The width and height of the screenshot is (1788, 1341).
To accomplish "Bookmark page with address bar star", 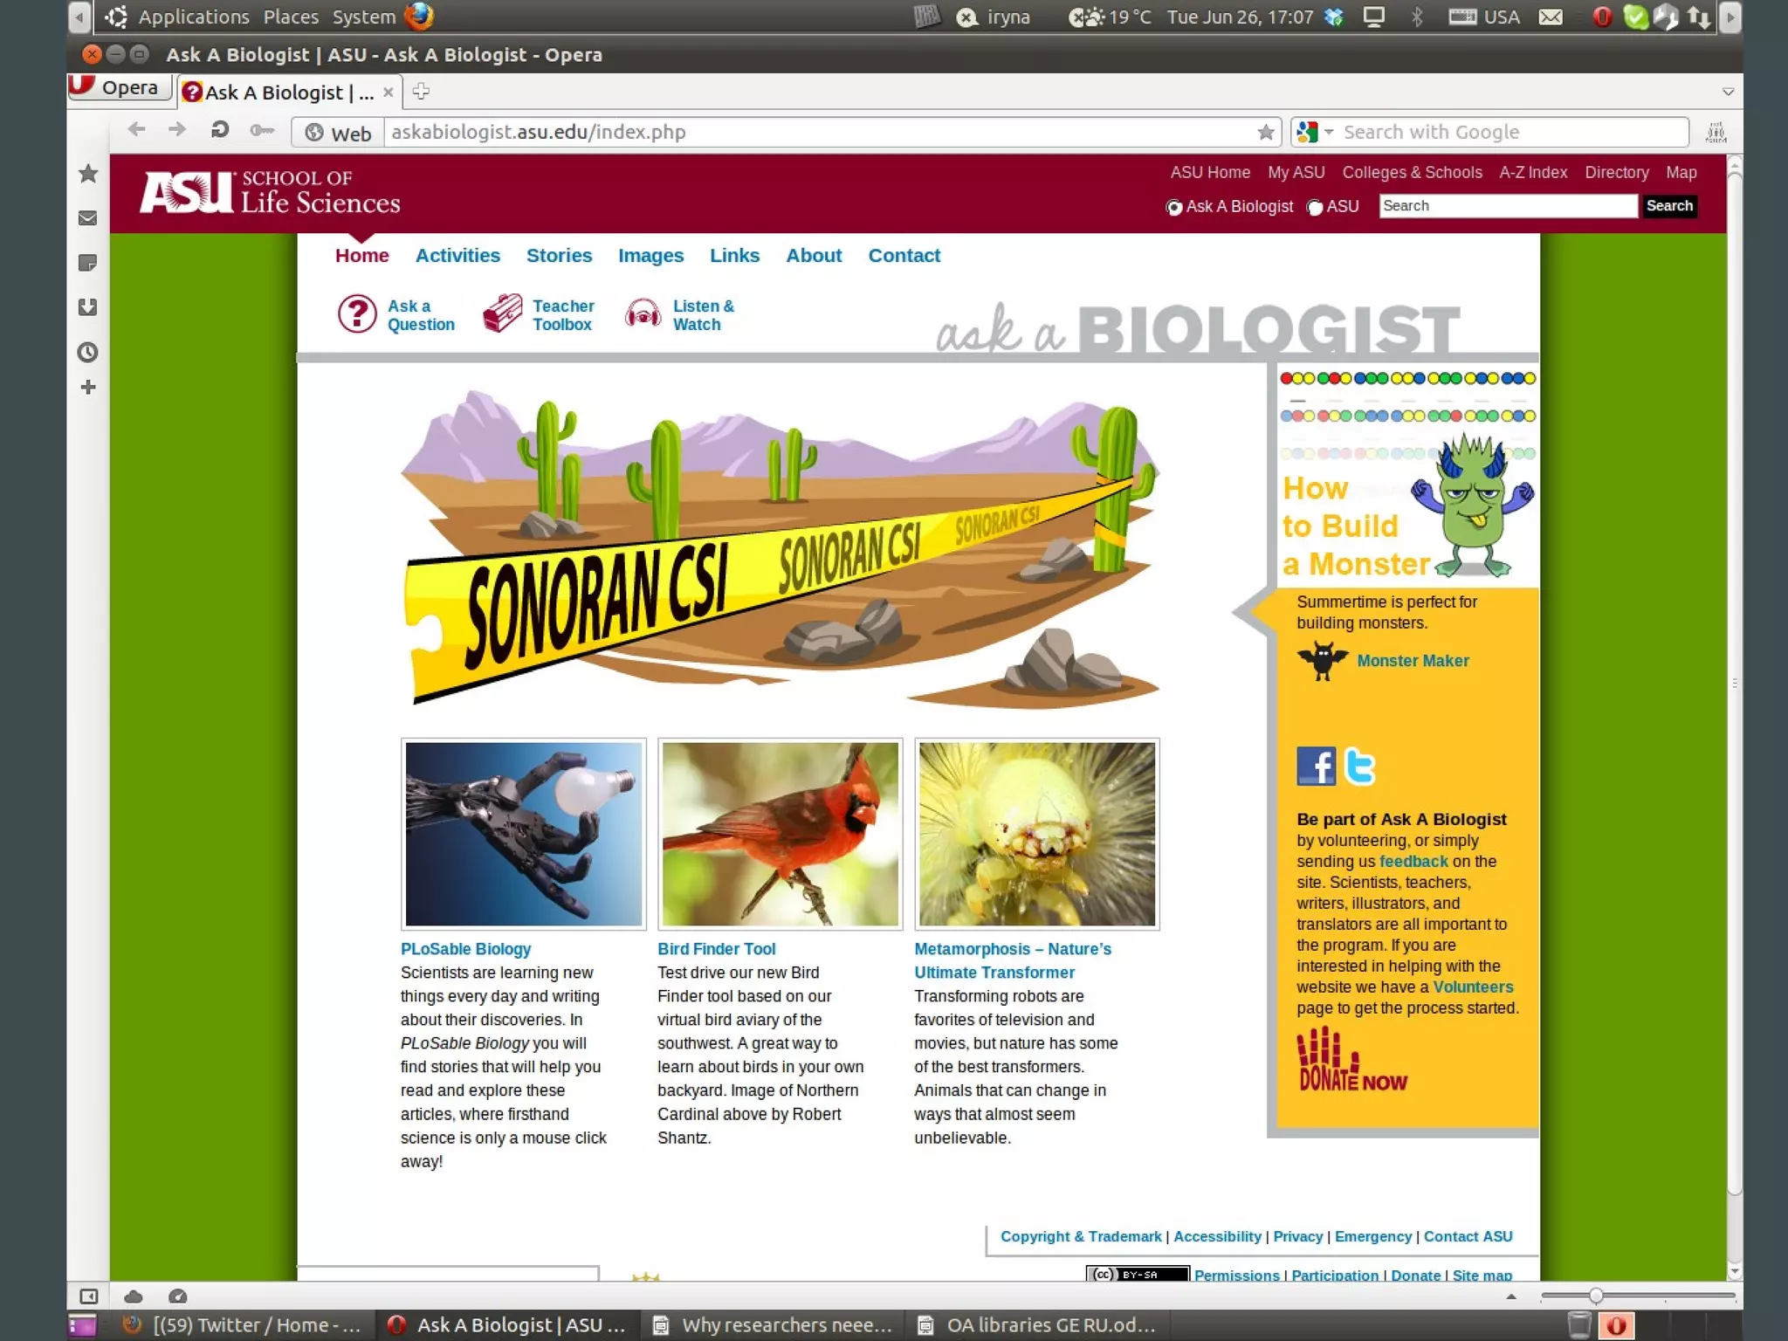I will (x=1265, y=132).
